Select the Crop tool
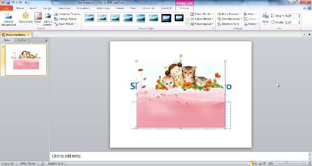 pyautogui.click(x=266, y=18)
